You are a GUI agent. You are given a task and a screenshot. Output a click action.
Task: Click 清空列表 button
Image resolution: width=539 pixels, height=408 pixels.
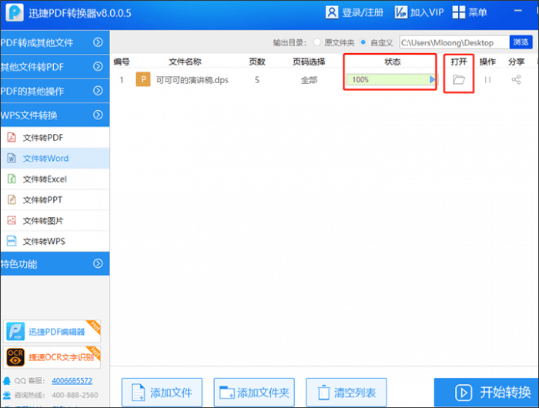(346, 392)
